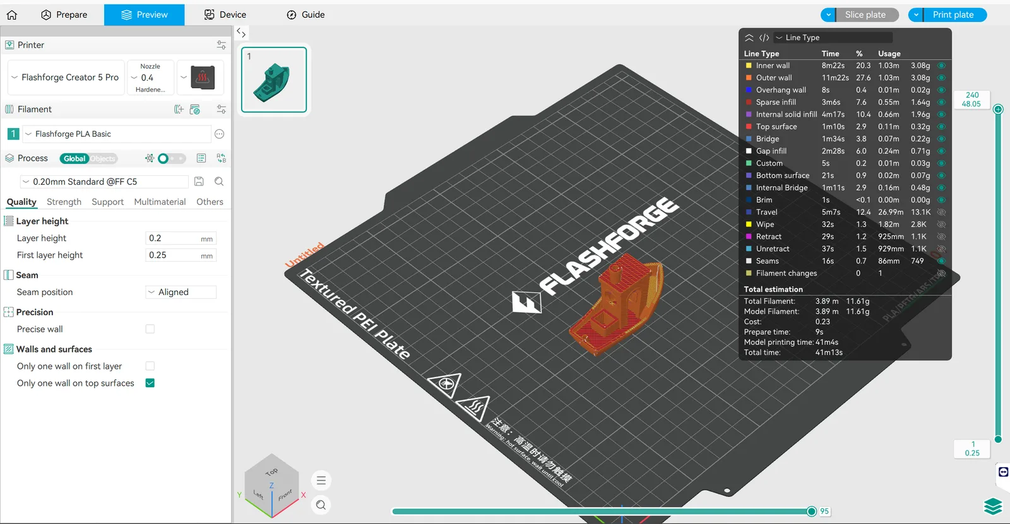Image resolution: width=1010 pixels, height=524 pixels.
Task: Toggle the advanced mode switch in Process
Action: pos(171,158)
